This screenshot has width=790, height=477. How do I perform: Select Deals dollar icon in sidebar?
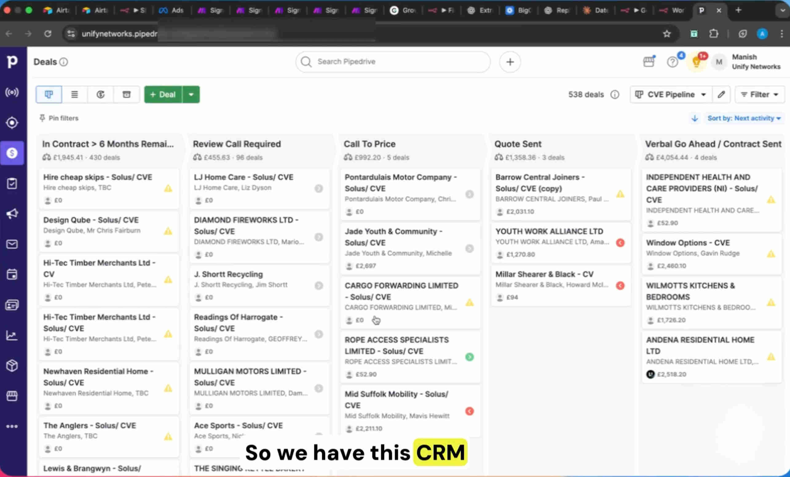tap(12, 153)
